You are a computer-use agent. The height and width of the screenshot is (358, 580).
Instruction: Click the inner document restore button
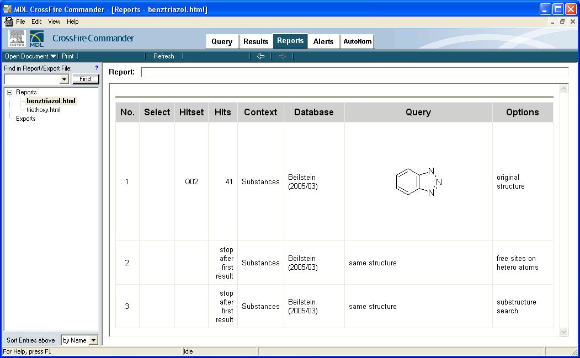click(x=562, y=22)
